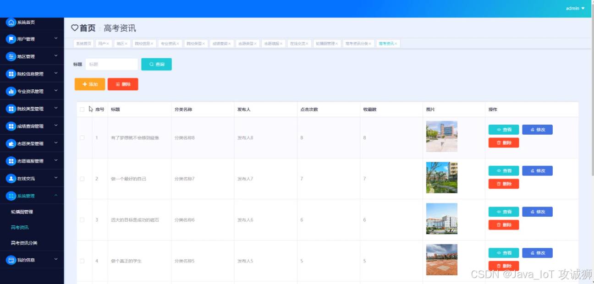Click the thumbs-up icon for 志愿类型管理
The height and width of the screenshot is (284, 594).
11,143
